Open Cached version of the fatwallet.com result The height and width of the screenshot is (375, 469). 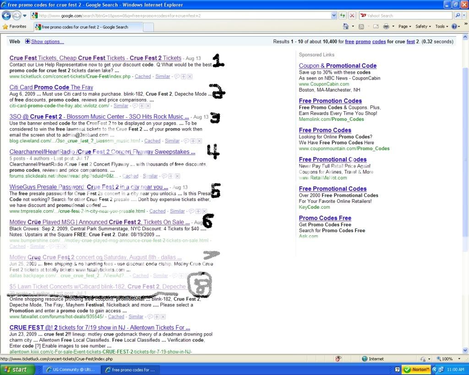(116, 316)
